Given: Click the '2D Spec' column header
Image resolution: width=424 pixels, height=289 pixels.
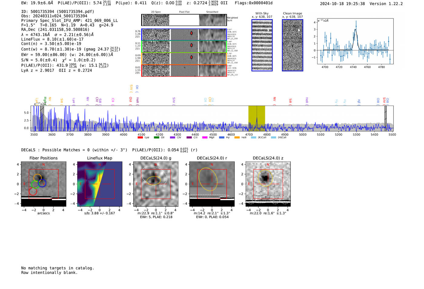Looking at the screenshot, I should tap(156, 12).
